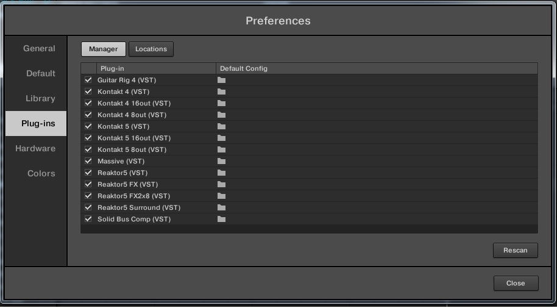Open default config folder for Kontakt 5 16out

tap(221, 138)
